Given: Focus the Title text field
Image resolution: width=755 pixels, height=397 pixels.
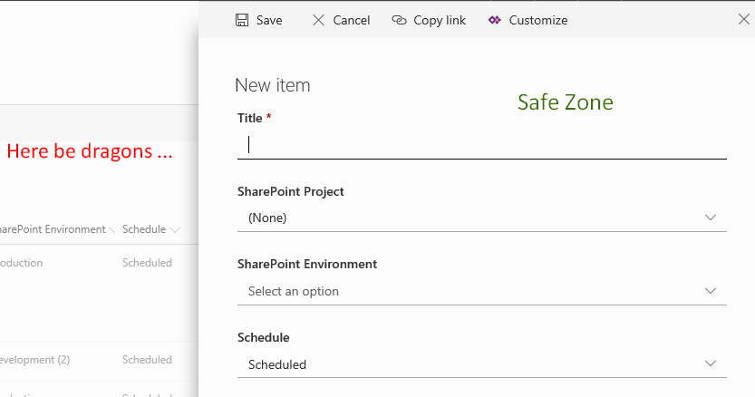Looking at the screenshot, I should click(481, 144).
